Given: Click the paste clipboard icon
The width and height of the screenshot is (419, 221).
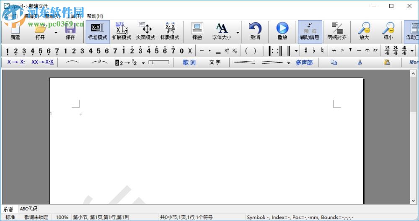Looking at the screenshot, I should pyautogui.click(x=387, y=62).
